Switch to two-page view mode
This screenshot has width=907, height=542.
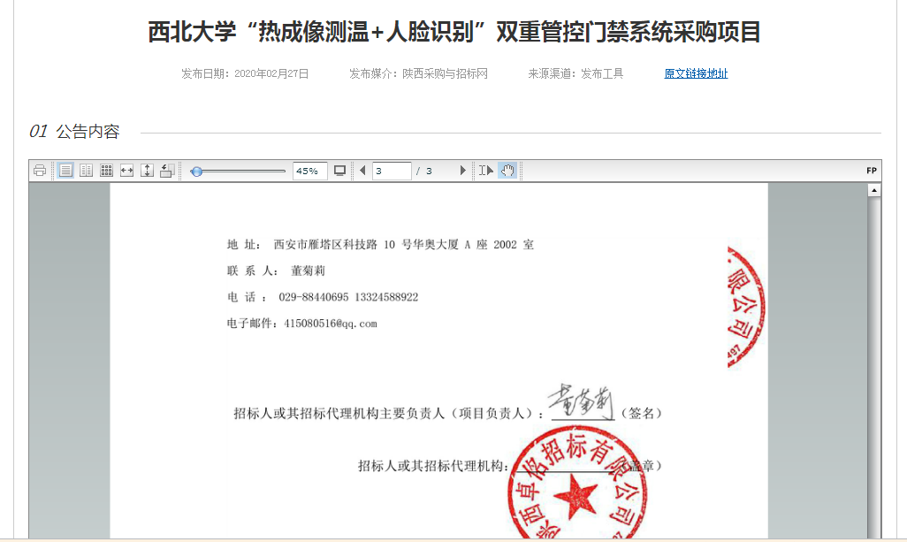86,171
